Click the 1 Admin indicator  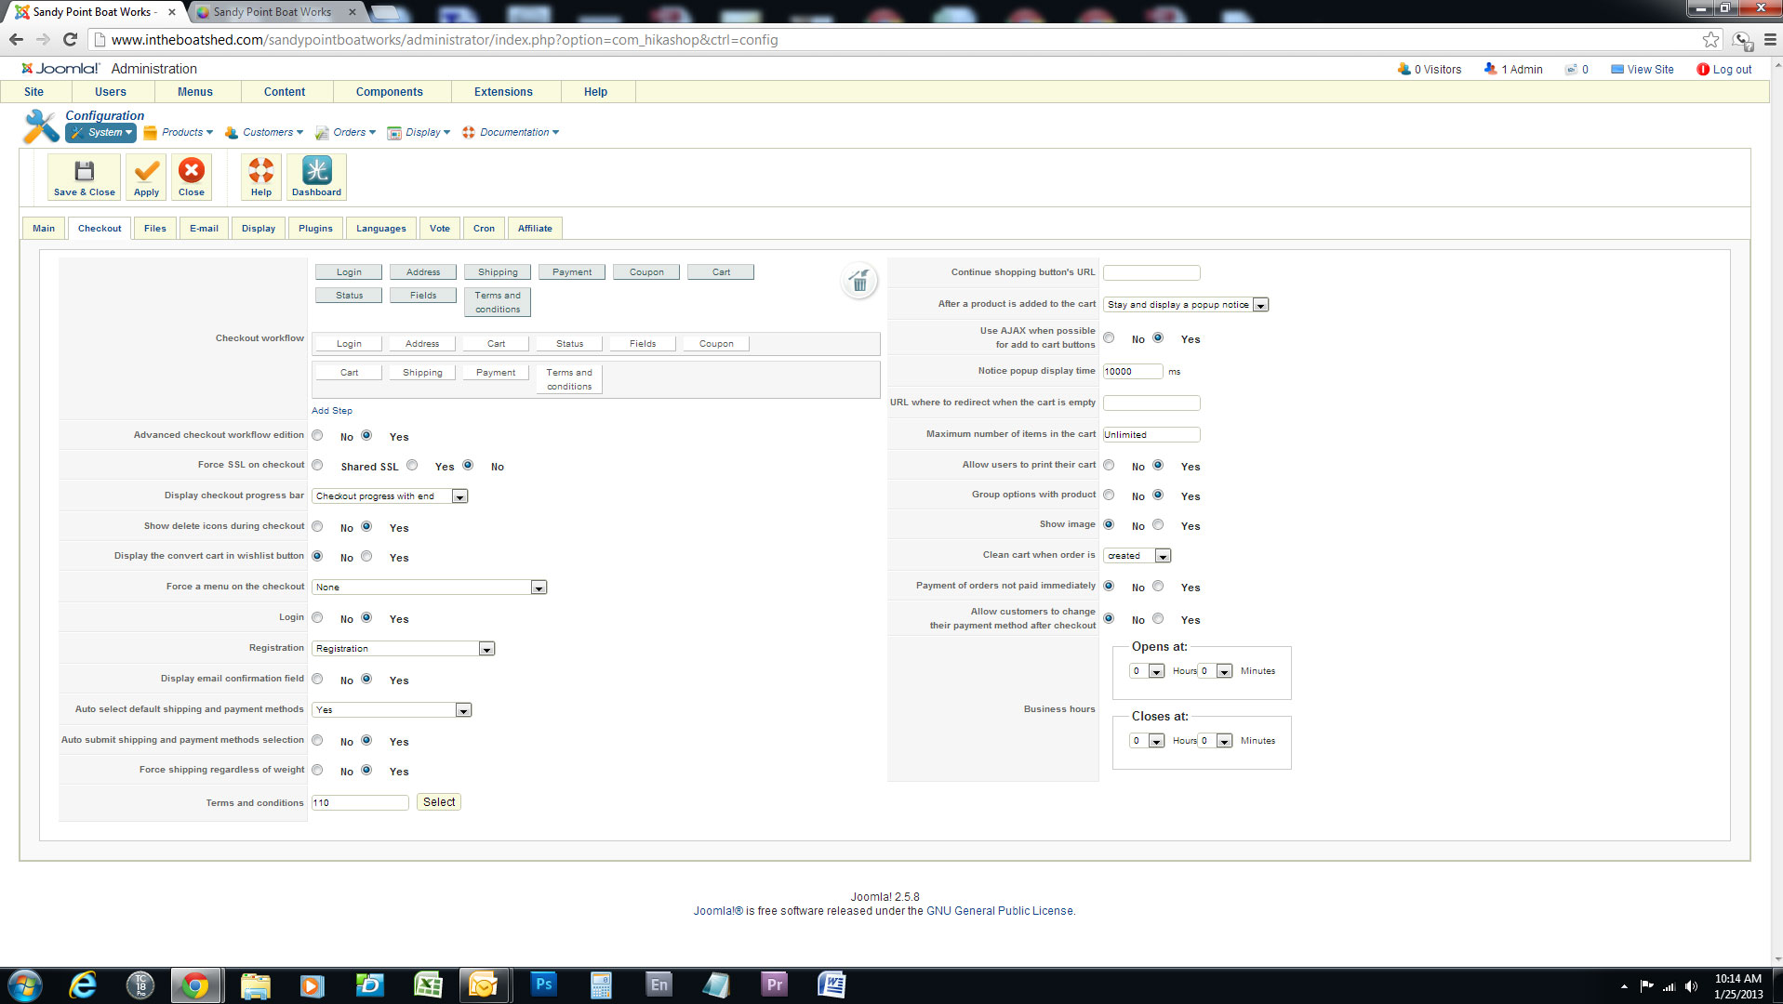coord(1513,70)
